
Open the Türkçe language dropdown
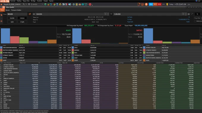[172, 4]
